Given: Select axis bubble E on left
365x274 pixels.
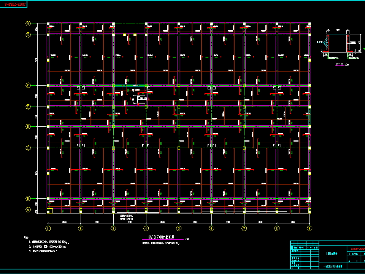Looking at the screenshot, I should 28,107.
